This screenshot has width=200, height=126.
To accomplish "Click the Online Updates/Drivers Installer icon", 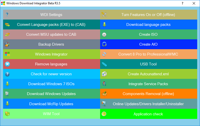I will click(104, 104).
